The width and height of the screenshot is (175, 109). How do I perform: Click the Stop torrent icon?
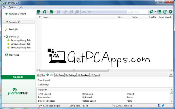coord(77,12)
